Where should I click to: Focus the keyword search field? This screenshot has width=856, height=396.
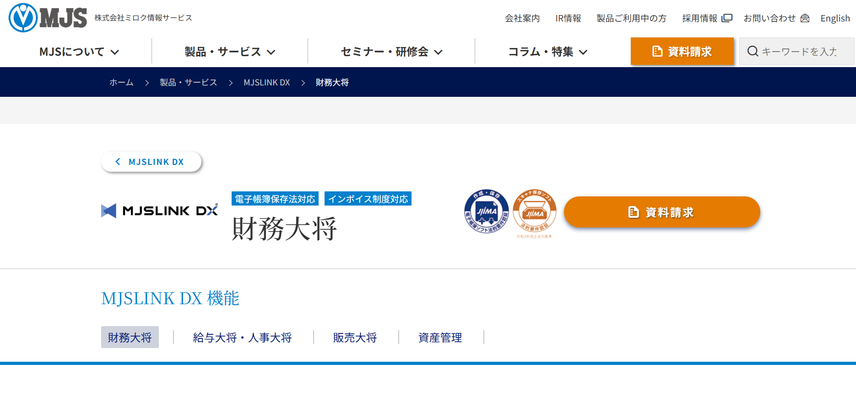[797, 51]
